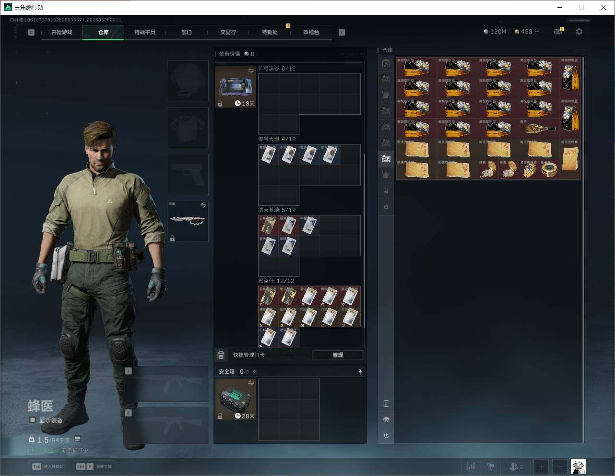Open the help icon beside 安全箱

tap(254, 372)
